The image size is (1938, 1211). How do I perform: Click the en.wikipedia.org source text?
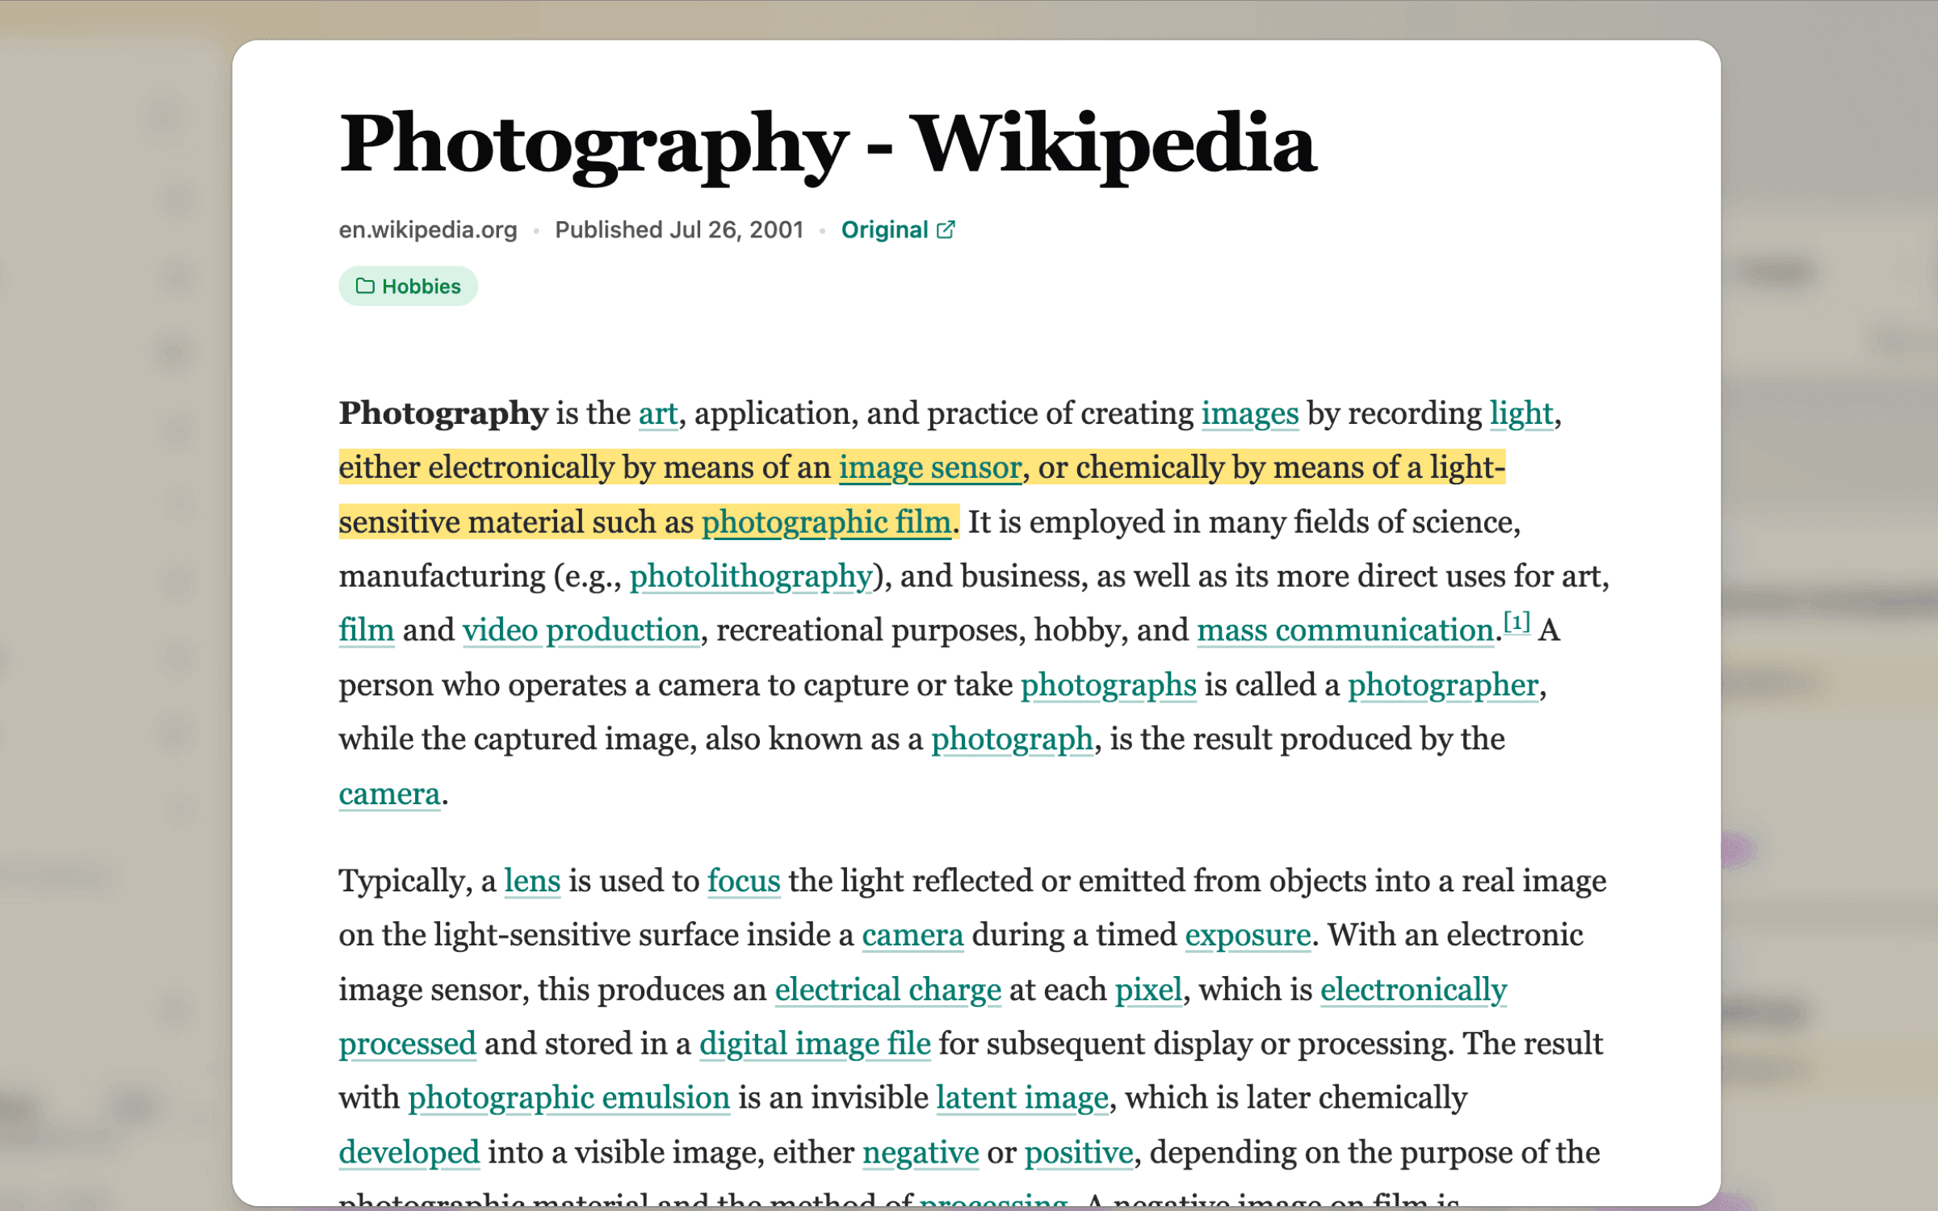pos(428,230)
